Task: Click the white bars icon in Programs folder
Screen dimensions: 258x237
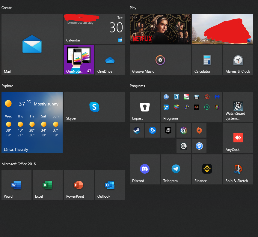Action: [x=197, y=97]
